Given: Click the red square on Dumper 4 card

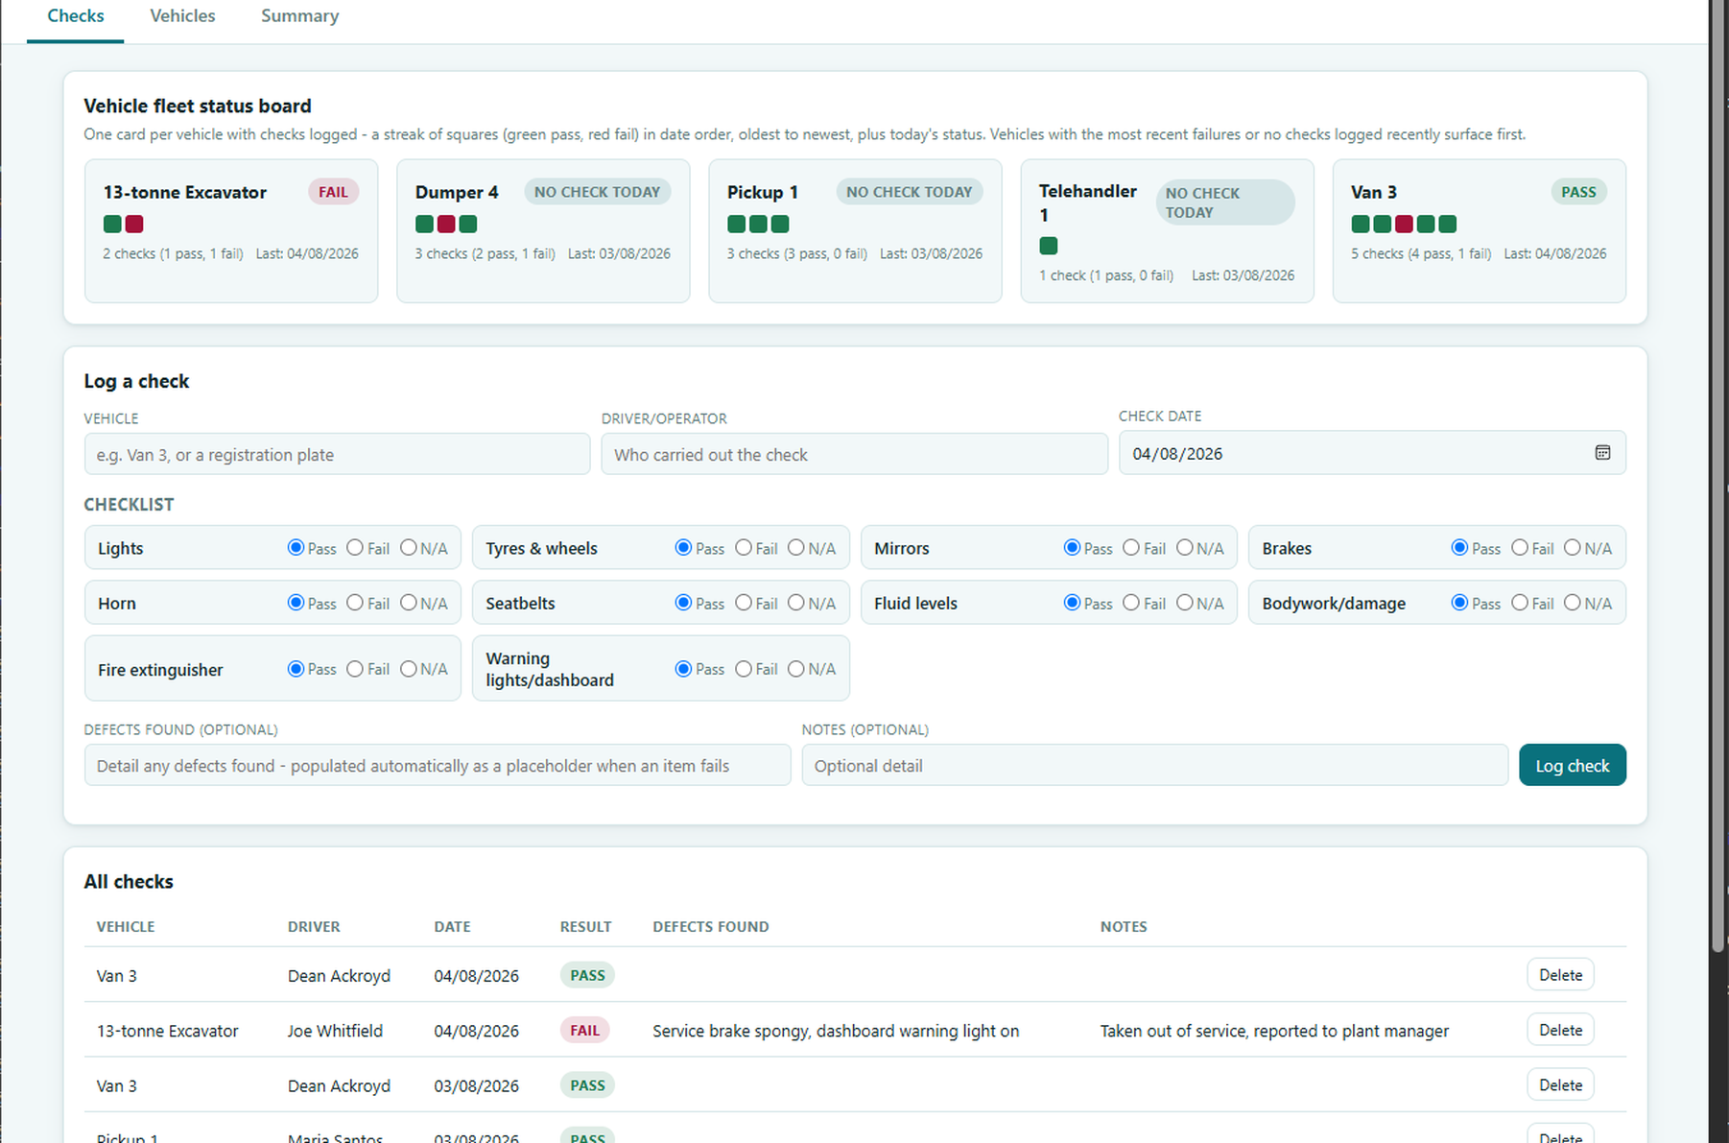Looking at the screenshot, I should [446, 225].
